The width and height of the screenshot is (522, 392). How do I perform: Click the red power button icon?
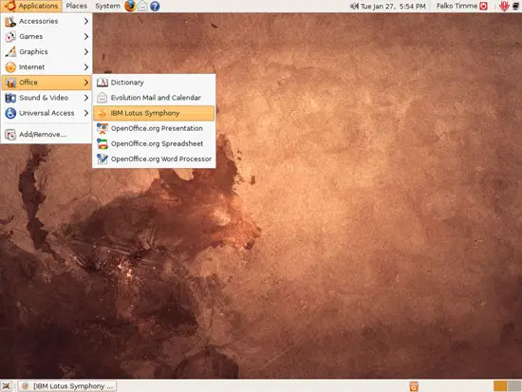[x=483, y=6]
